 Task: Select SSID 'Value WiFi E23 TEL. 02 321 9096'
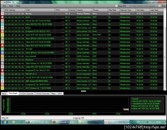[39, 24]
